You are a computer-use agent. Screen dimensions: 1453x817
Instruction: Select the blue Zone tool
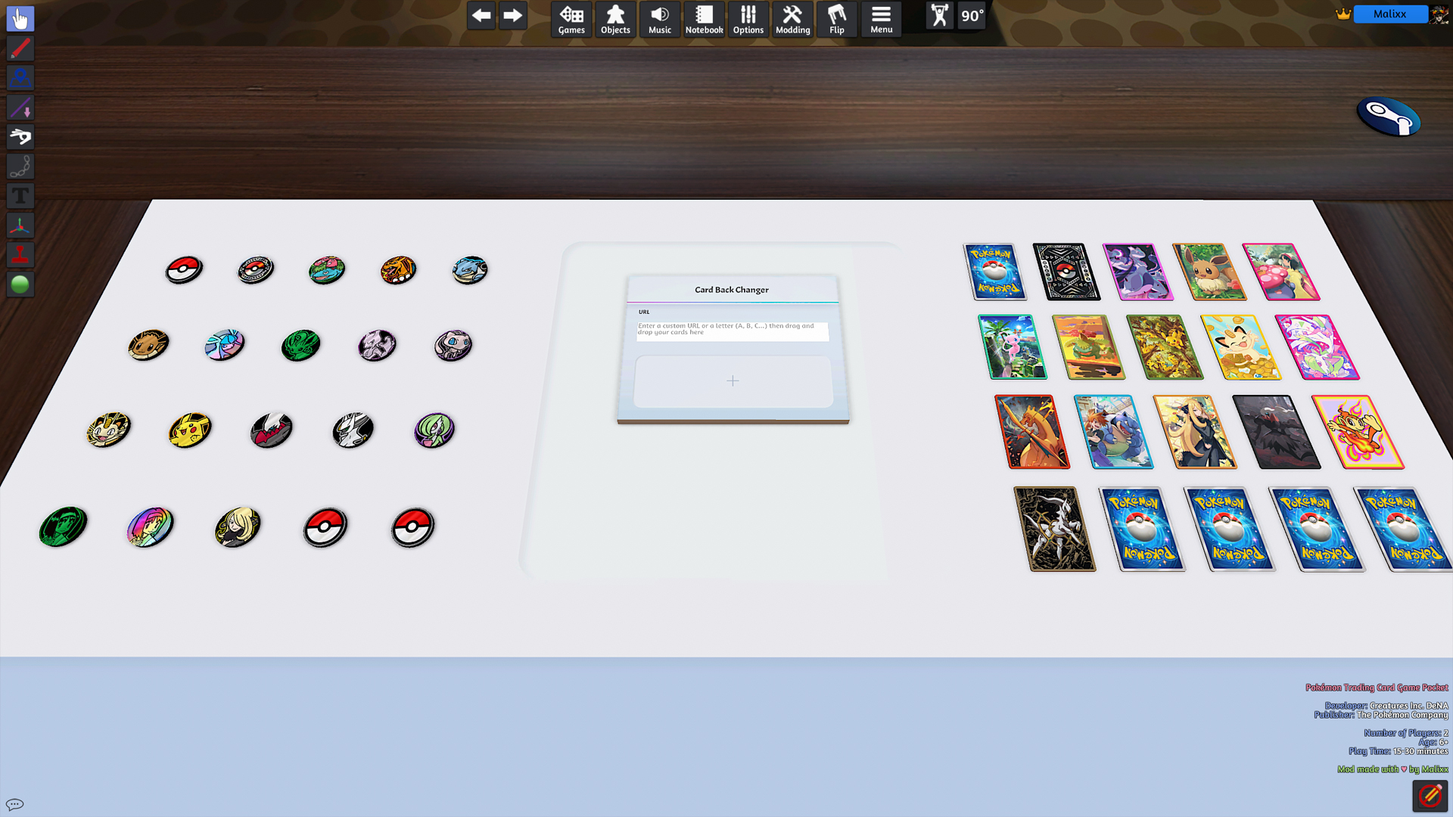[20, 77]
